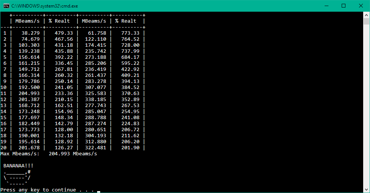Screen dimensions: 370x193
Task: Click the value 684.17
Action: pos(130,57)
